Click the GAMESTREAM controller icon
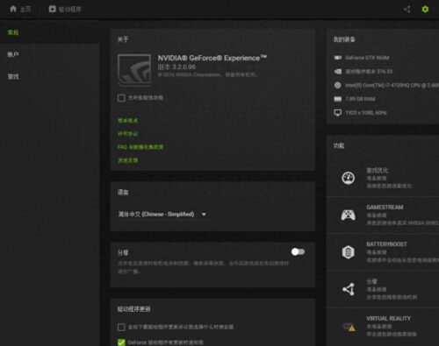The image size is (439, 346). (349, 215)
